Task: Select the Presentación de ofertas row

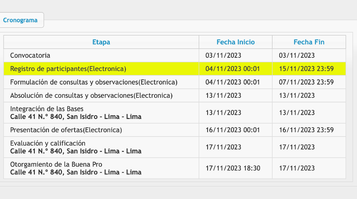Action: tap(175, 130)
